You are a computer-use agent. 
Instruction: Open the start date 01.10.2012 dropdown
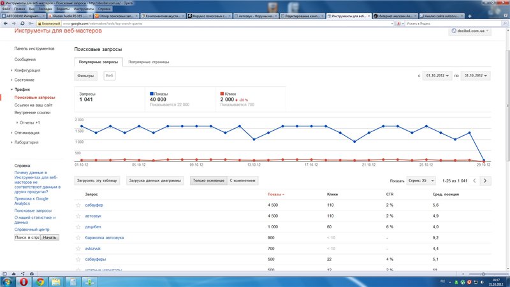pos(438,76)
